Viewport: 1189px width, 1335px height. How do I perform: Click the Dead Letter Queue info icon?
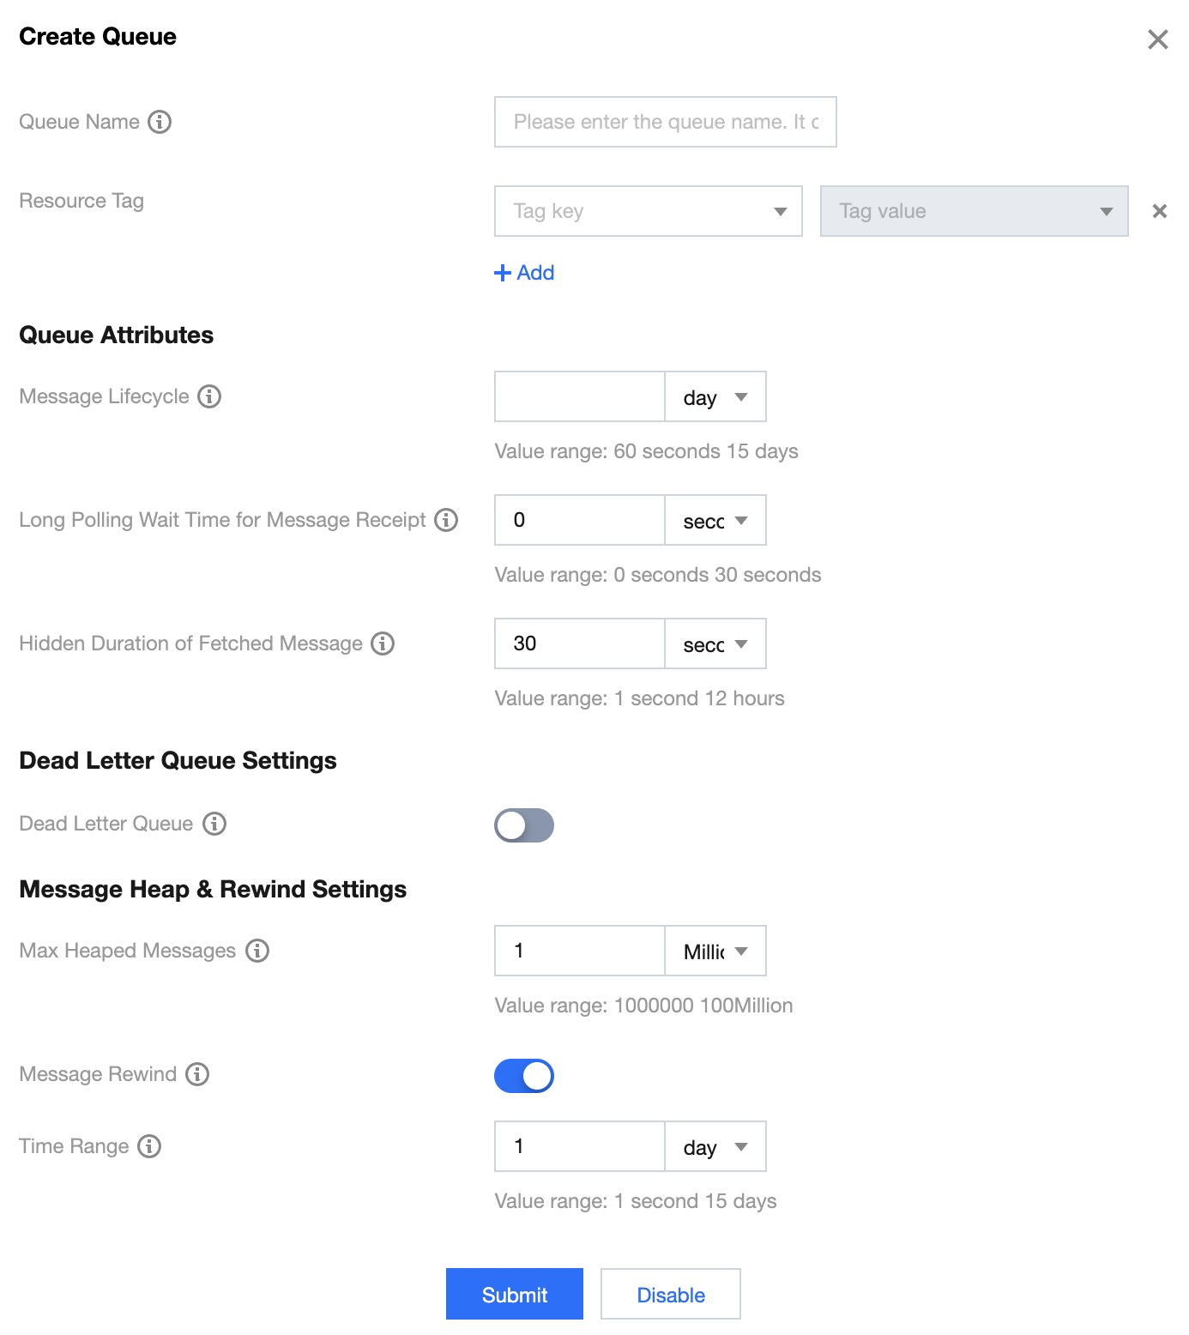pyautogui.click(x=214, y=824)
